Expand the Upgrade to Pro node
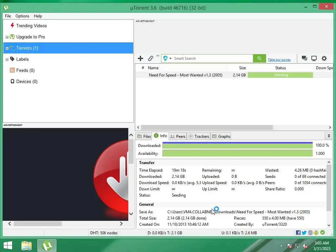 (7, 37)
